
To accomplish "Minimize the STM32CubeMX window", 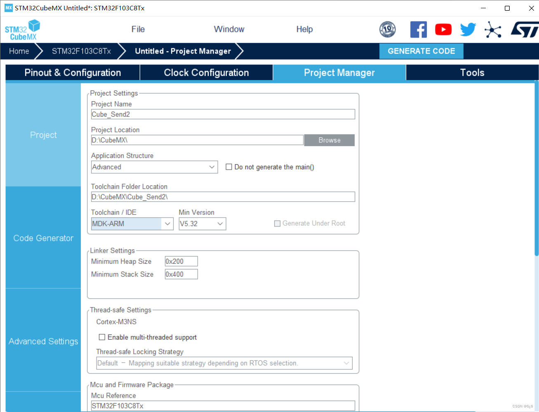I will 483,8.
